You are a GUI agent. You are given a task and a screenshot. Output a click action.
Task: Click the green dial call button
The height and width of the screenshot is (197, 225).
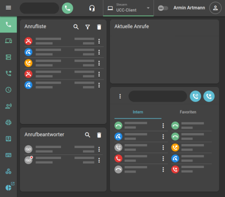(67, 8)
